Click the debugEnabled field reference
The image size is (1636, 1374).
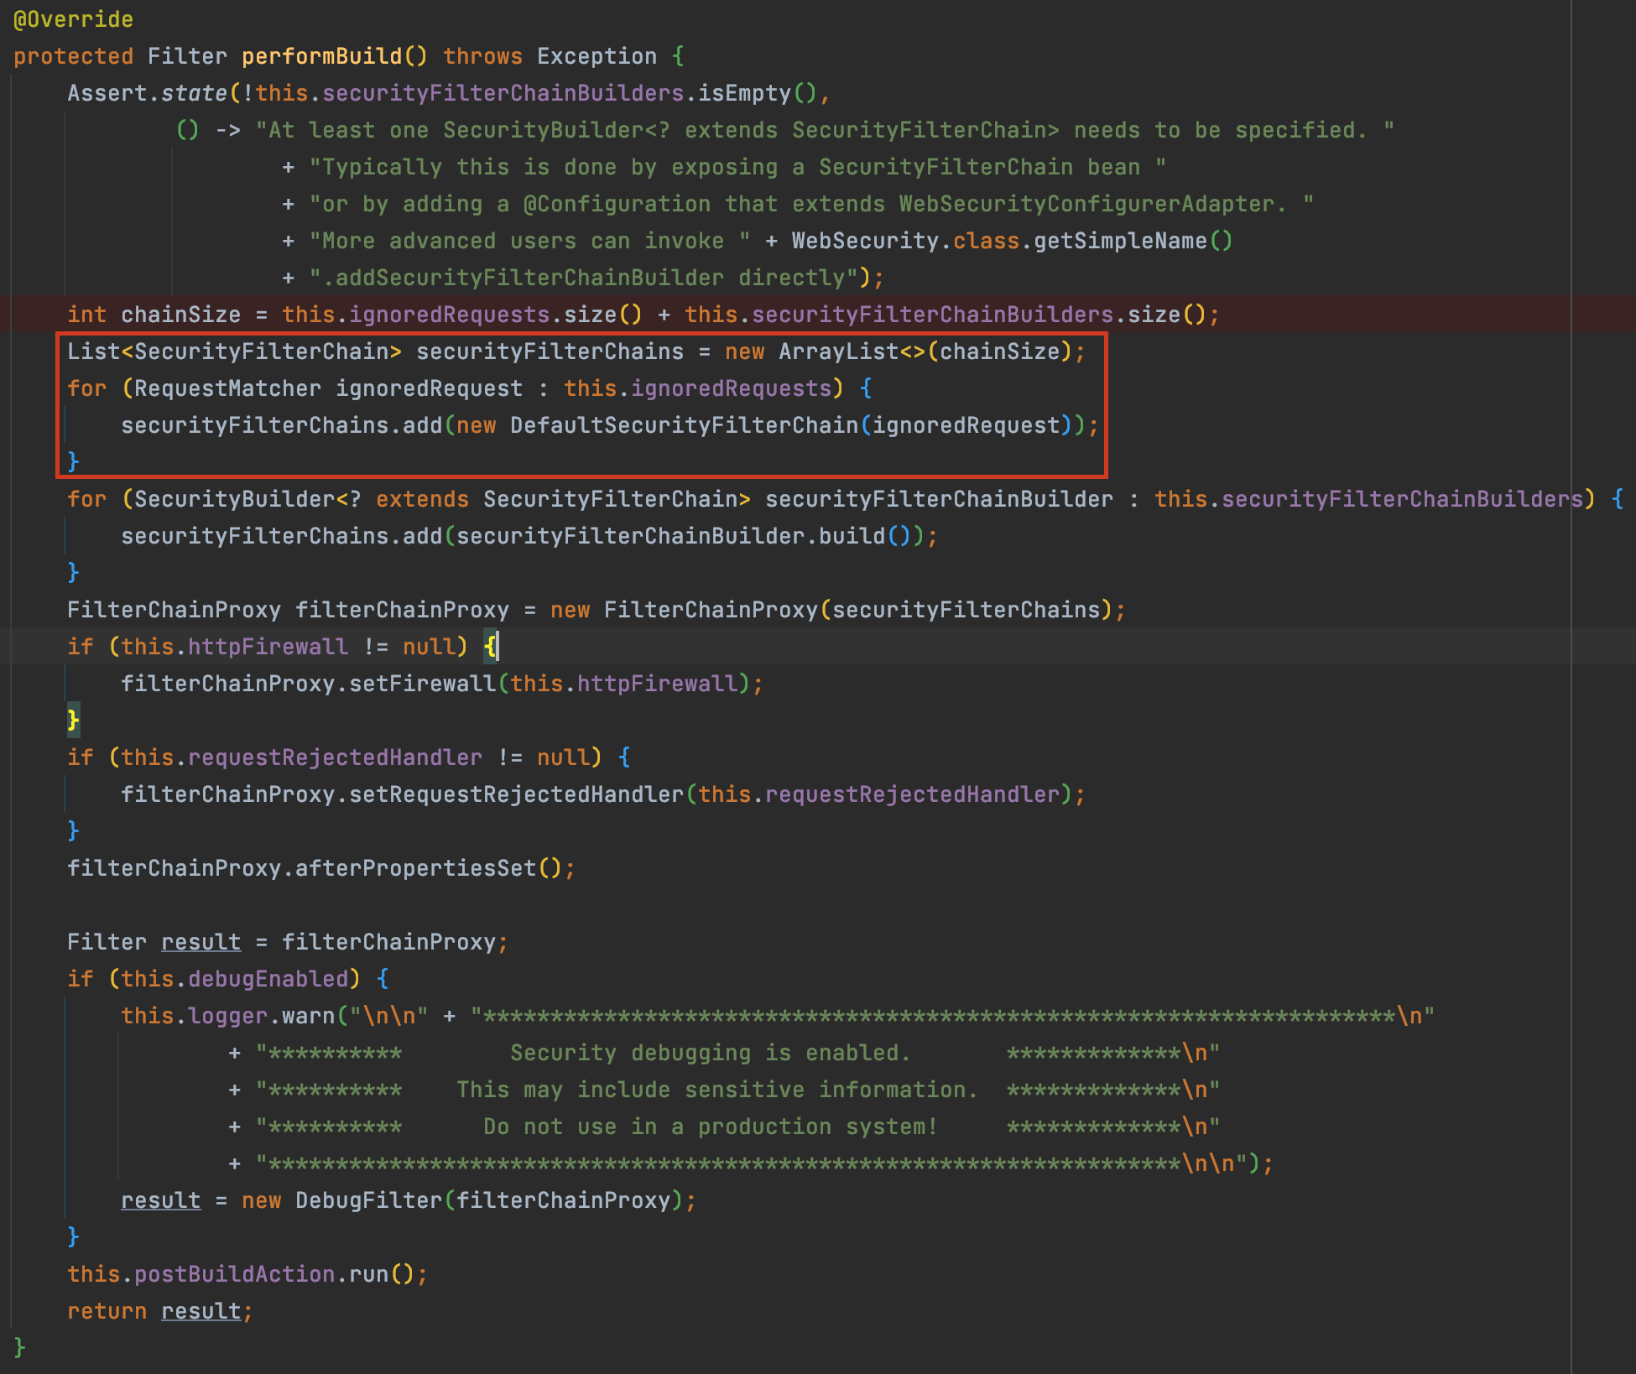pos(268,979)
